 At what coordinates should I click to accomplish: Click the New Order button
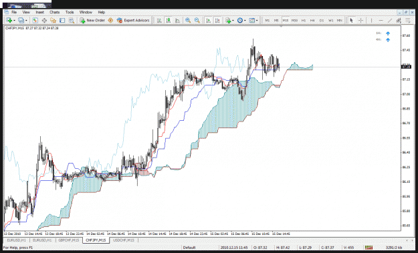[x=92, y=20]
